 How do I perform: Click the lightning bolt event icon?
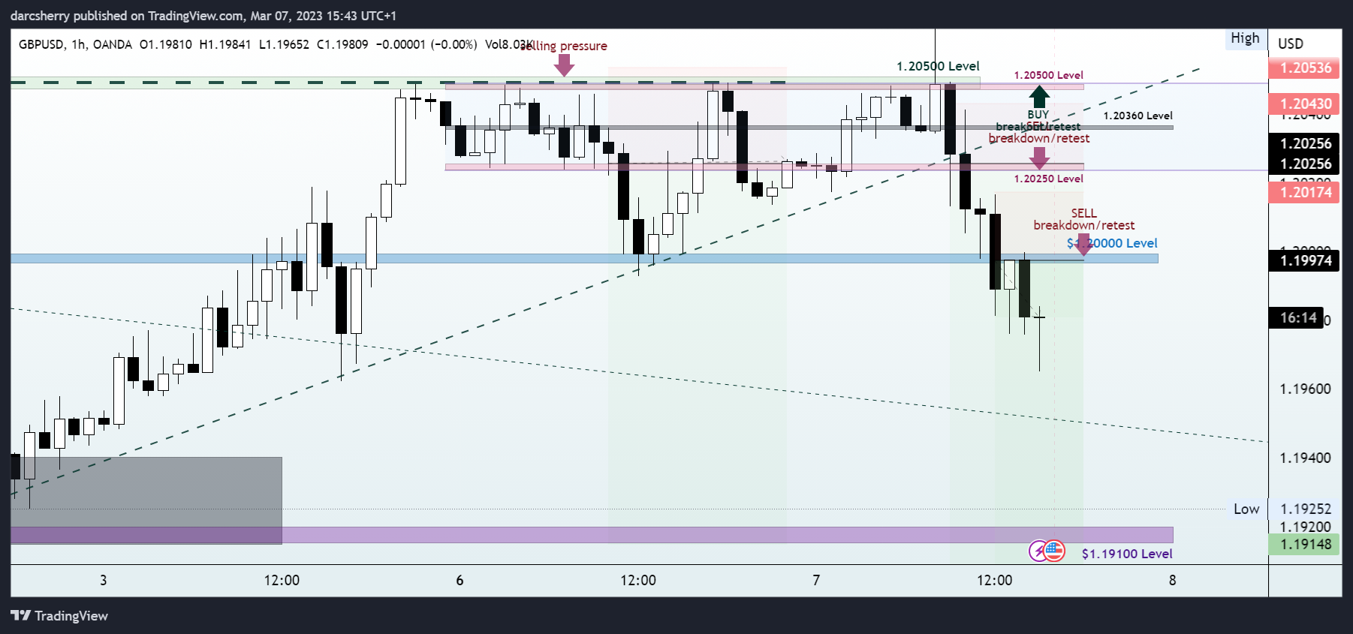click(1038, 551)
